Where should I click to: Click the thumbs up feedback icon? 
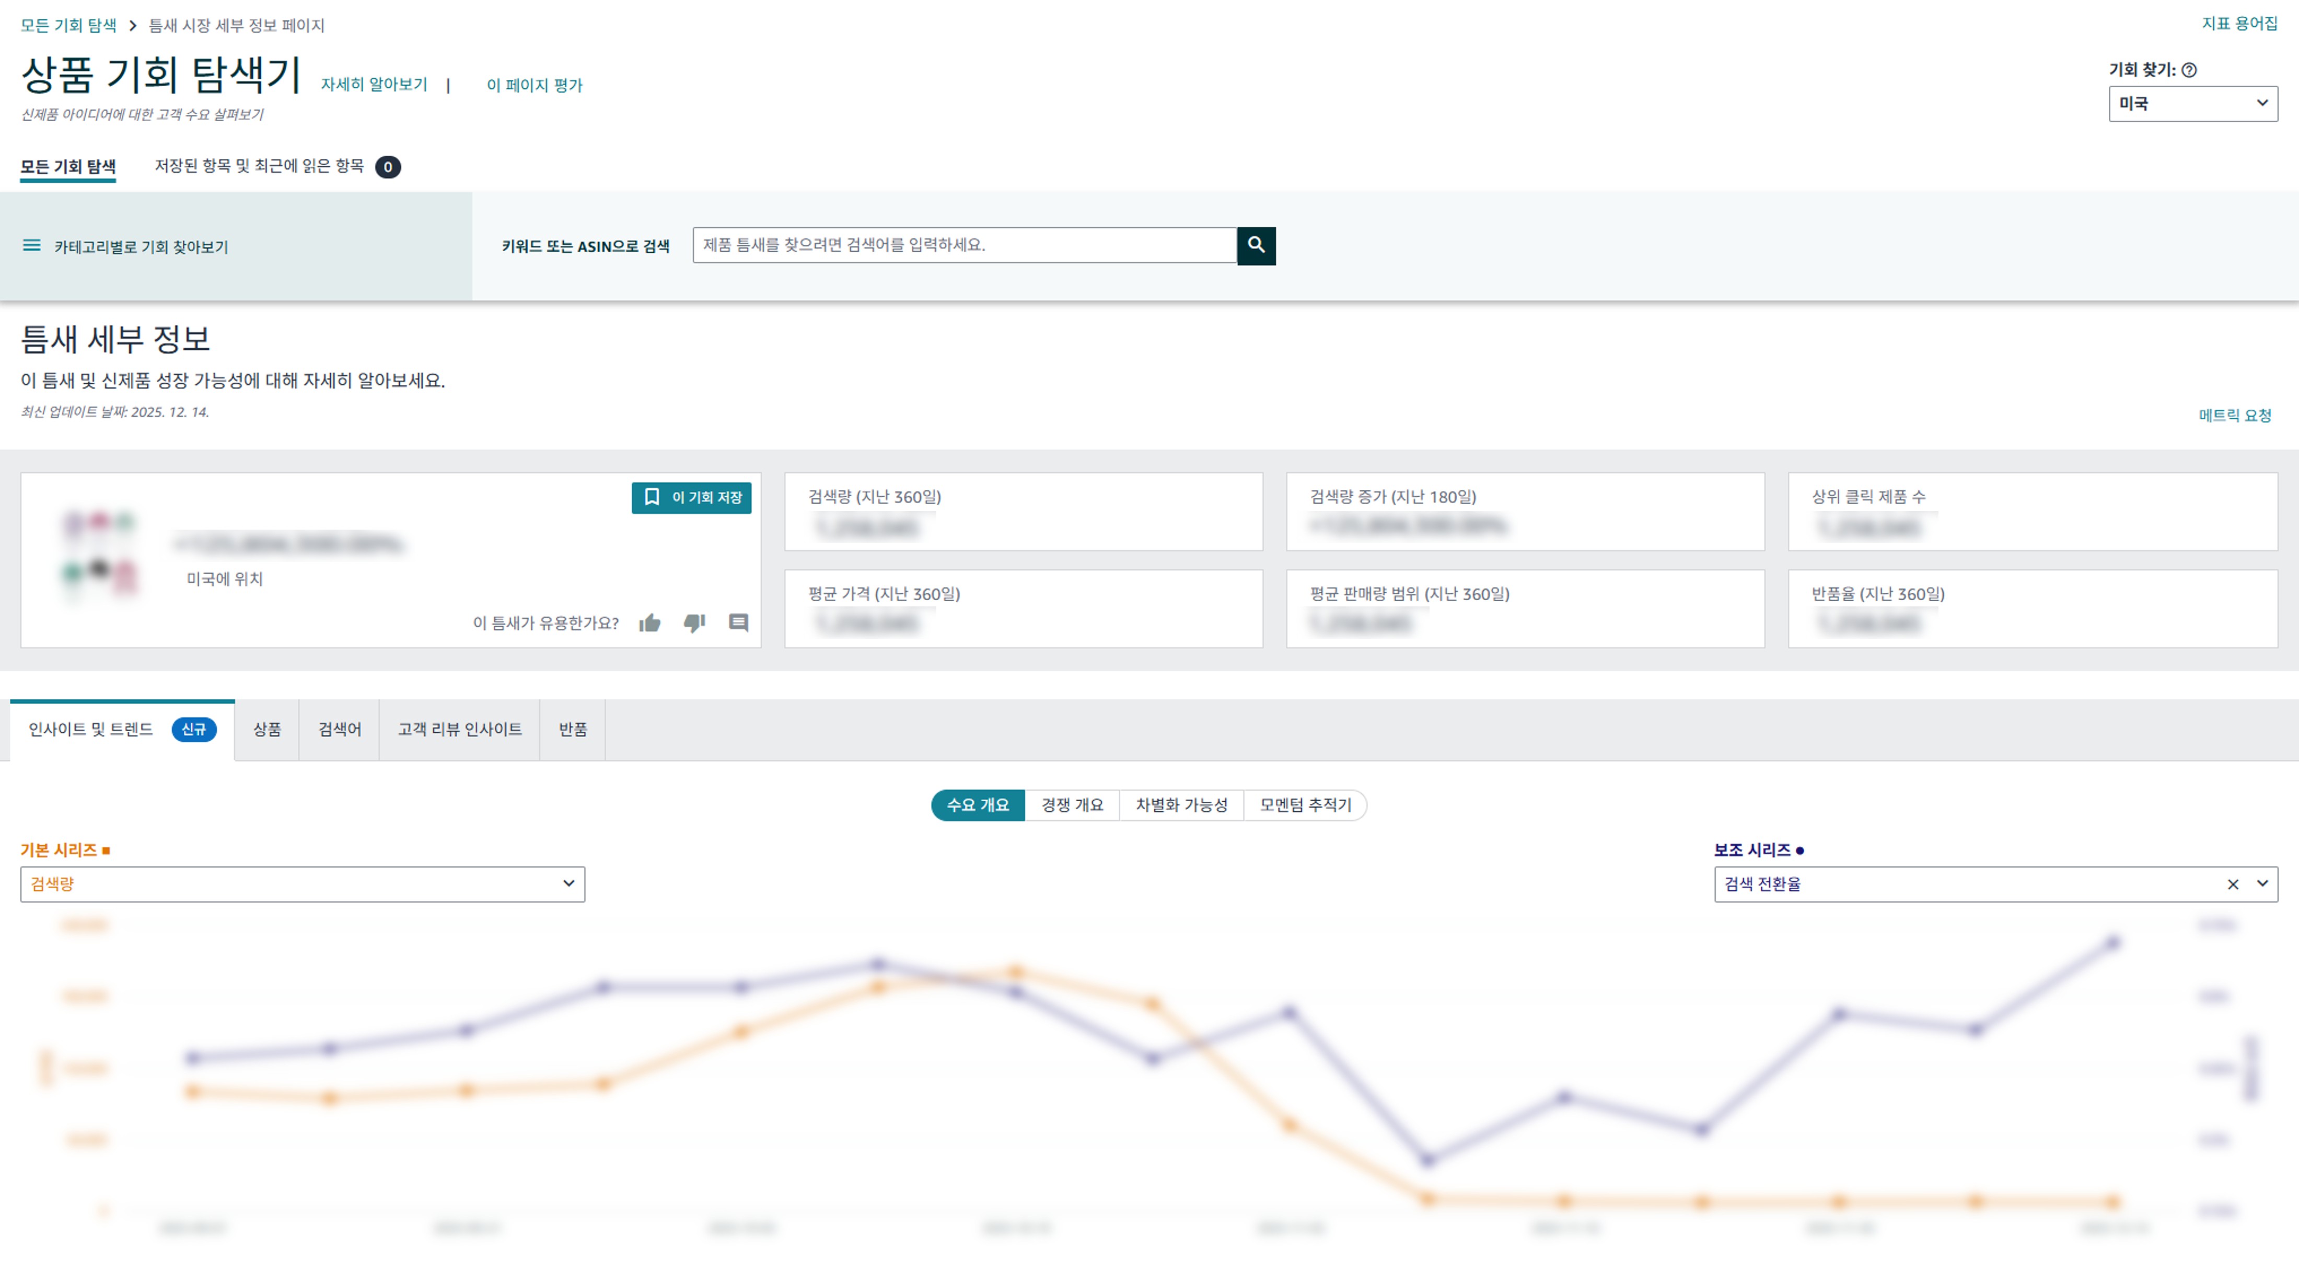(x=649, y=623)
